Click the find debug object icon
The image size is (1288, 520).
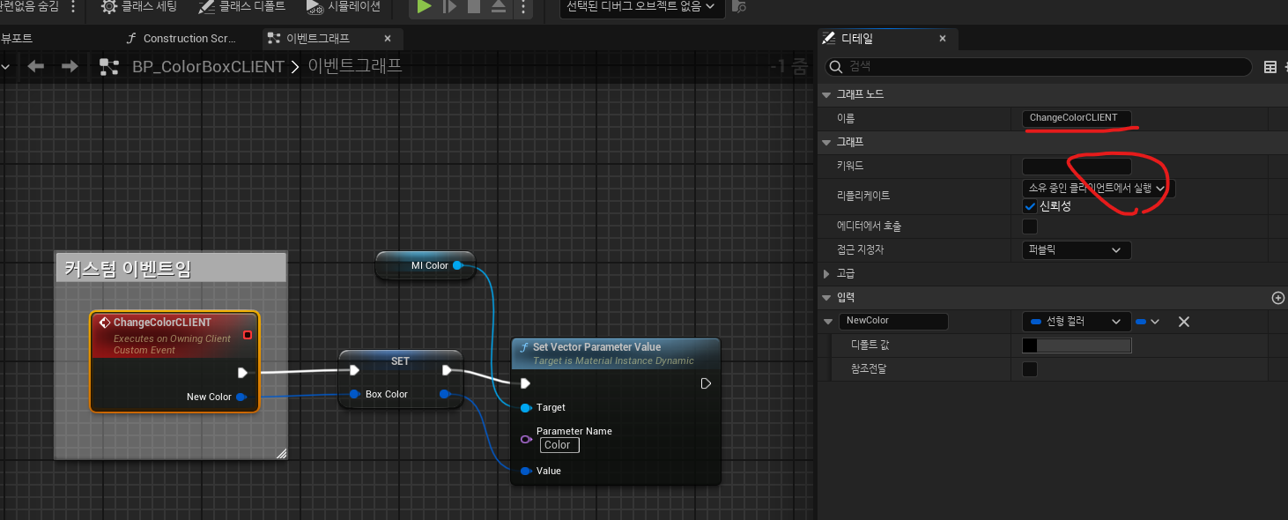(740, 6)
